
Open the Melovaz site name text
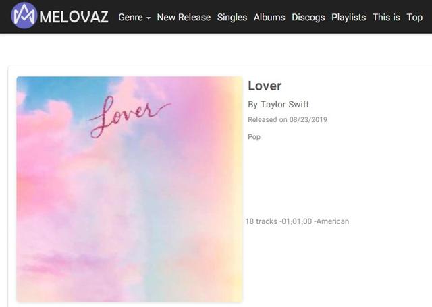pos(74,17)
